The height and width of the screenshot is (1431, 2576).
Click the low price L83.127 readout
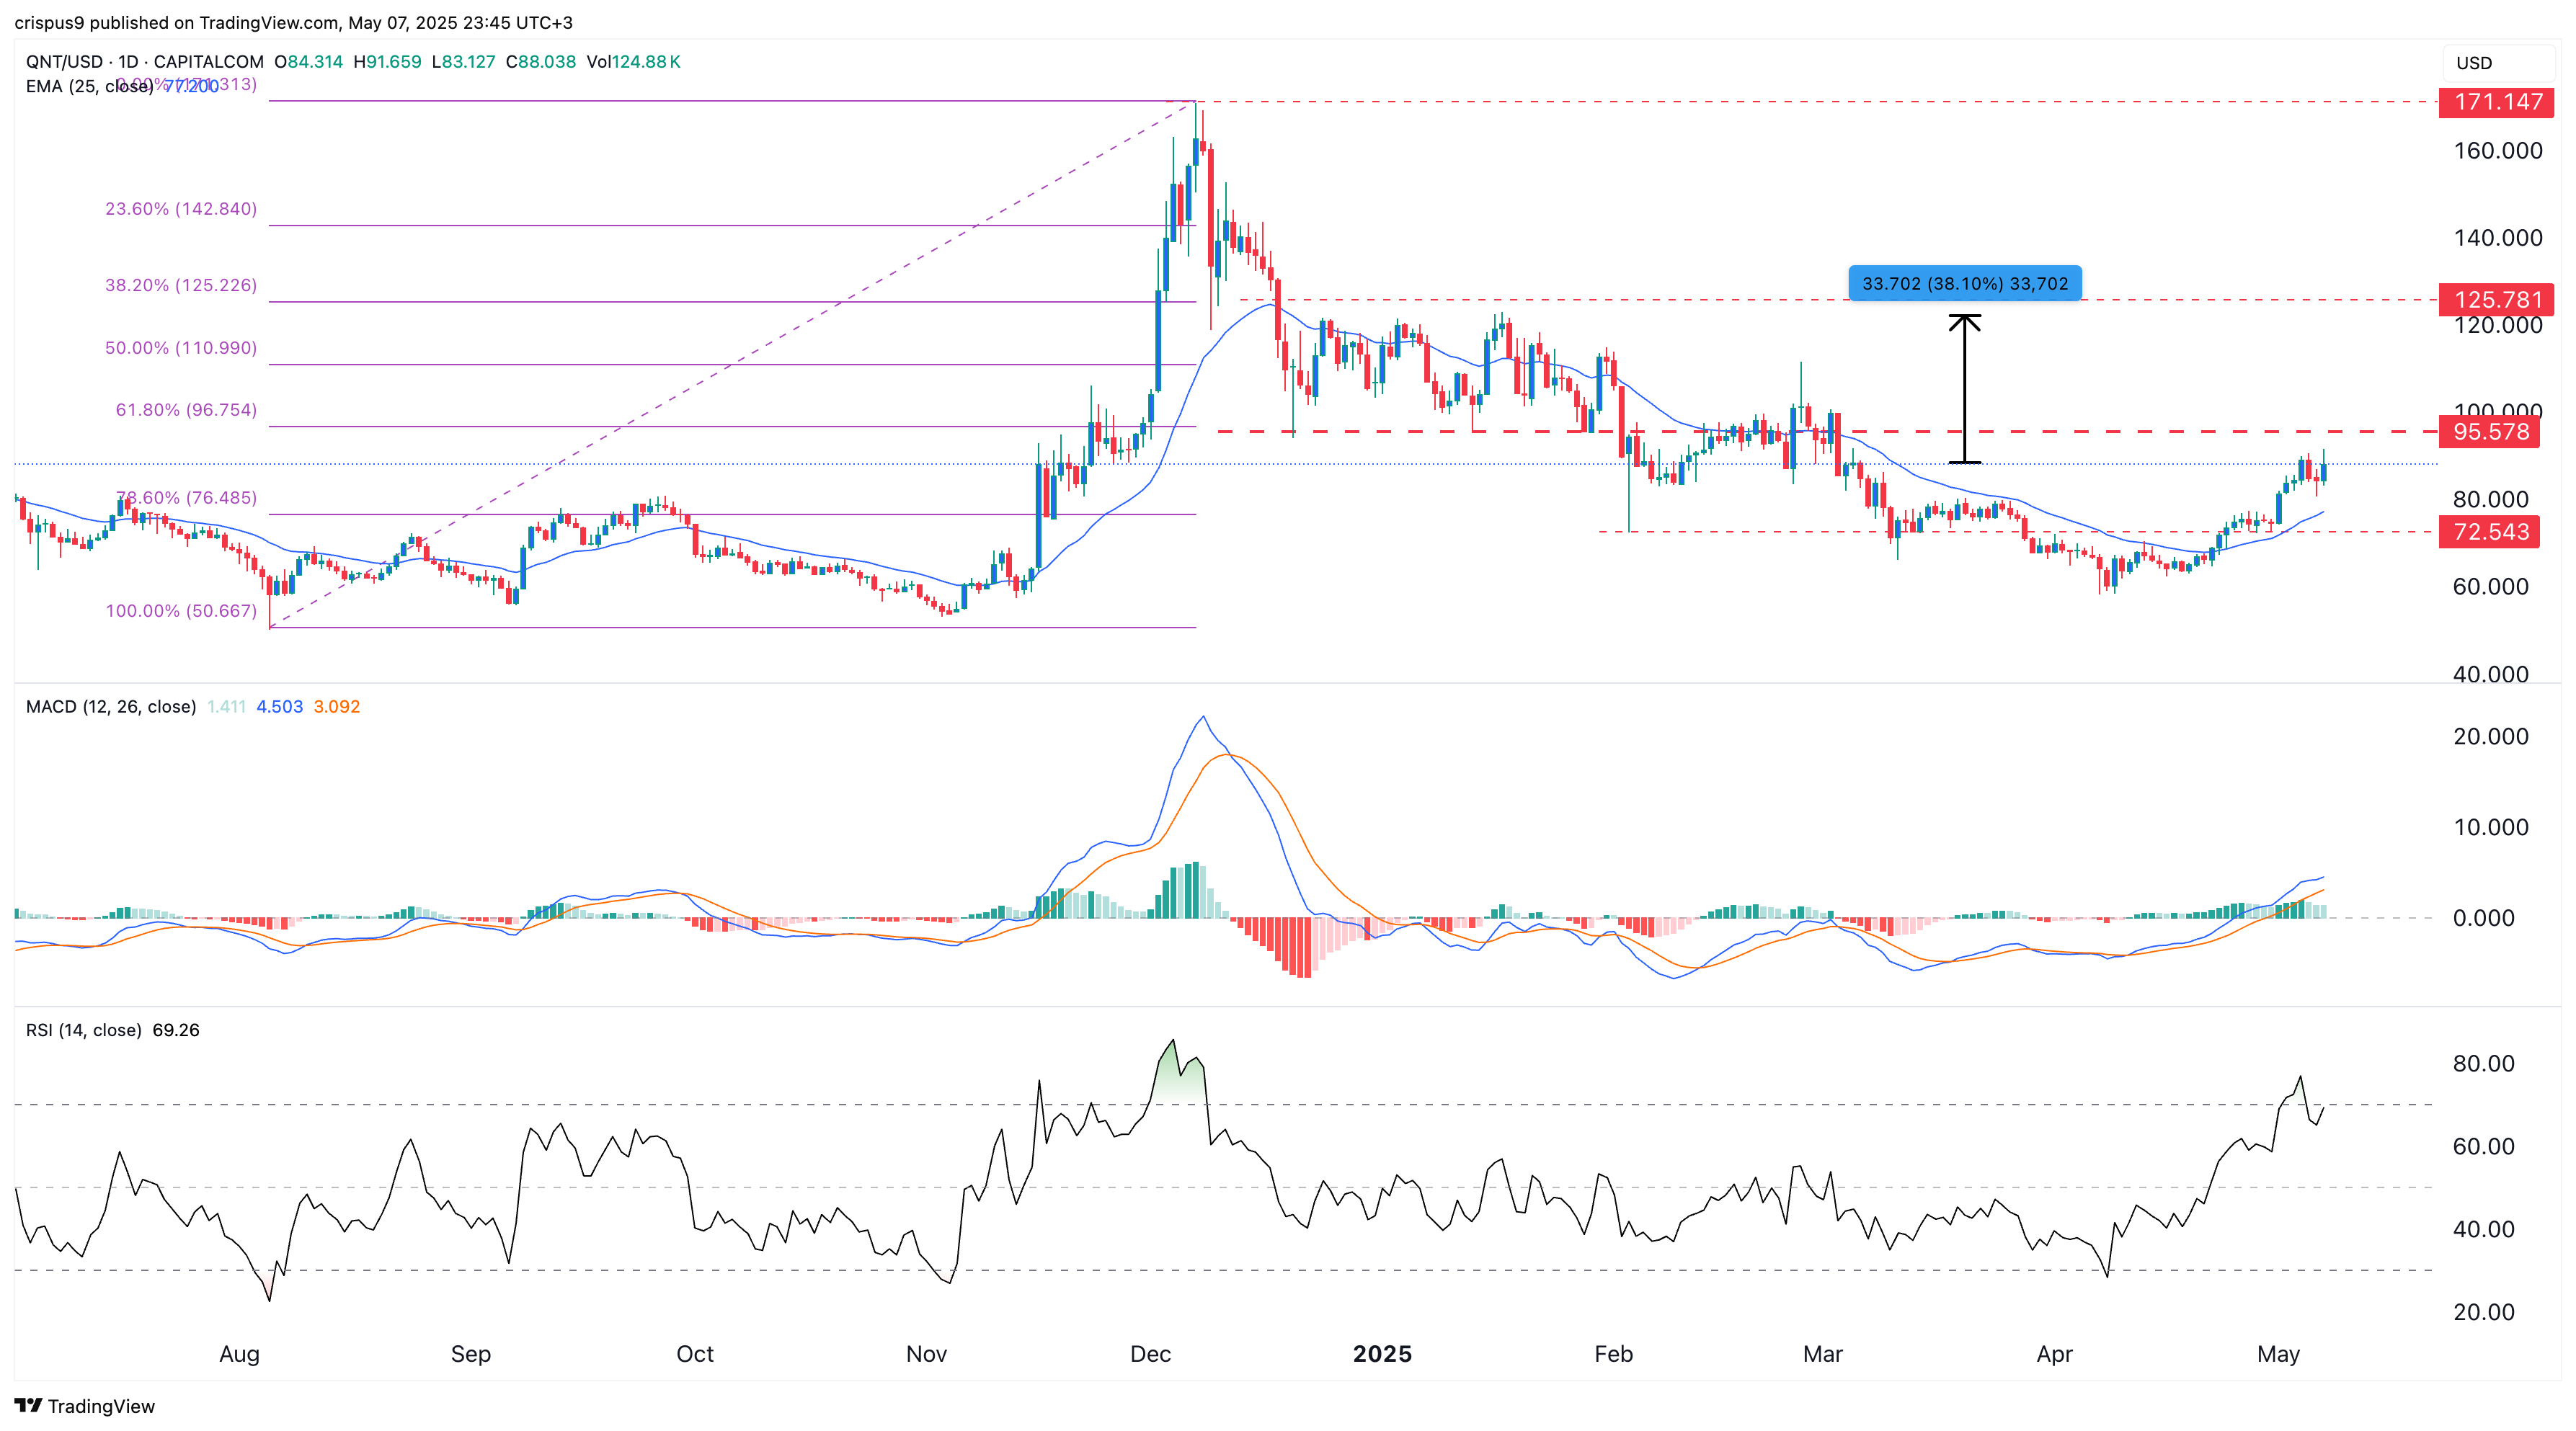click(x=464, y=61)
